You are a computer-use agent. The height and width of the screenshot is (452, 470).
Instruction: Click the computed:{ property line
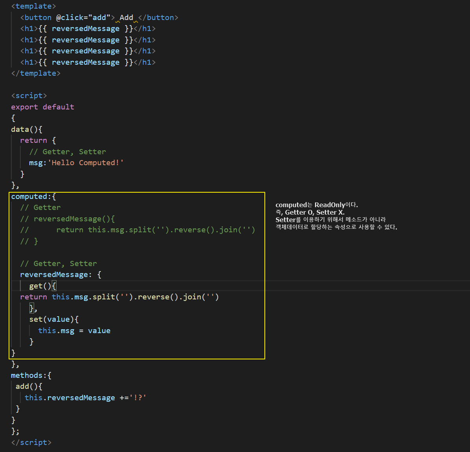pyautogui.click(x=34, y=197)
